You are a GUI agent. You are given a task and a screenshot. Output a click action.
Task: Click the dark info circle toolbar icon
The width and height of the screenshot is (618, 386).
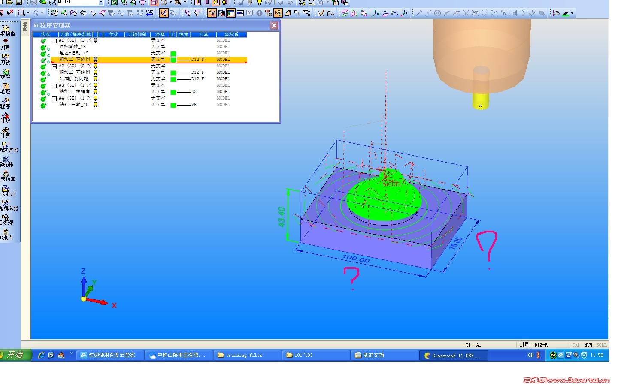coord(259,13)
